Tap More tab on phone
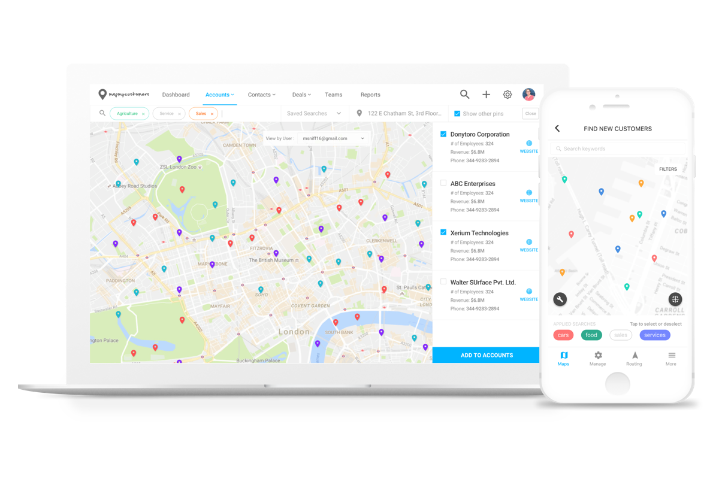This screenshot has height=485, width=719. pos(671,359)
